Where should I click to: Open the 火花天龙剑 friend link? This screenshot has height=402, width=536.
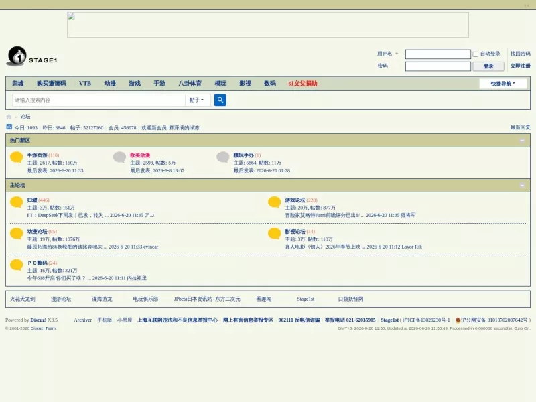23,299
